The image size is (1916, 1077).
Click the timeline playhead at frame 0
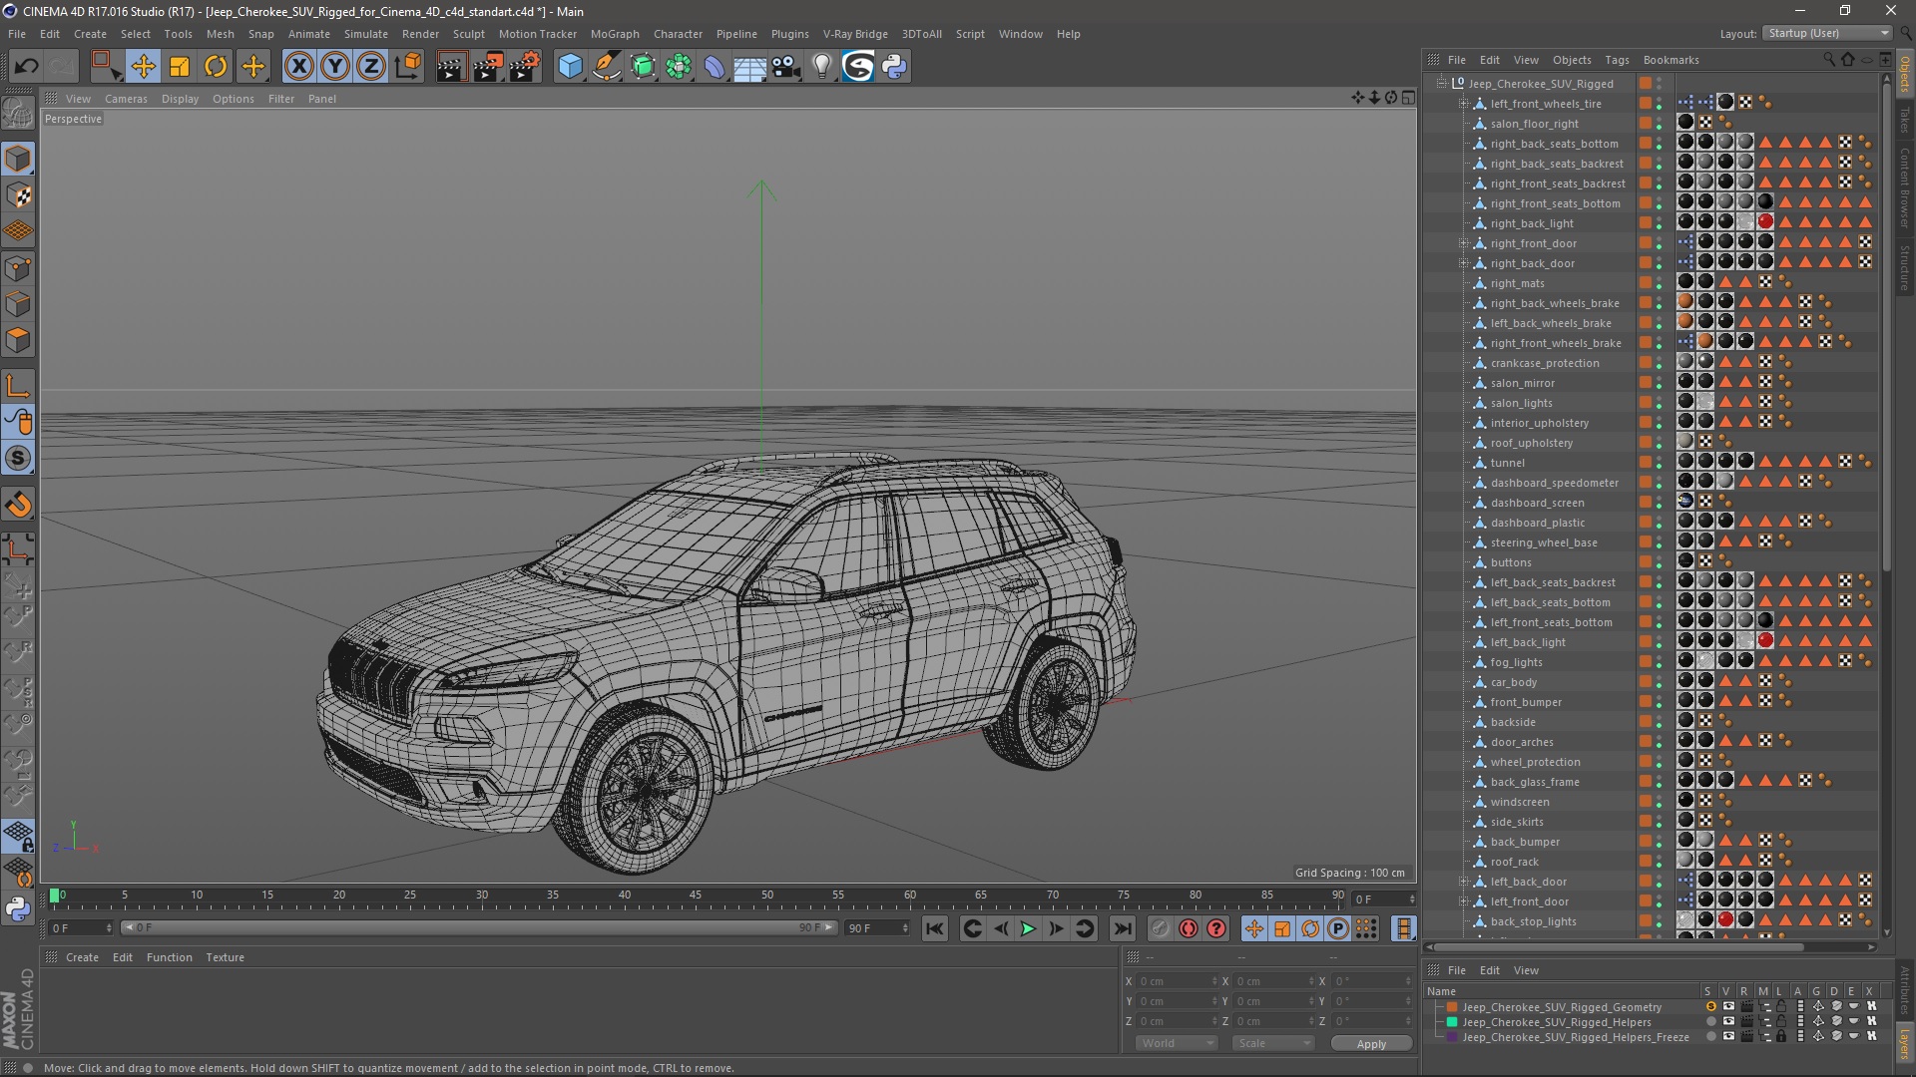coord(55,896)
